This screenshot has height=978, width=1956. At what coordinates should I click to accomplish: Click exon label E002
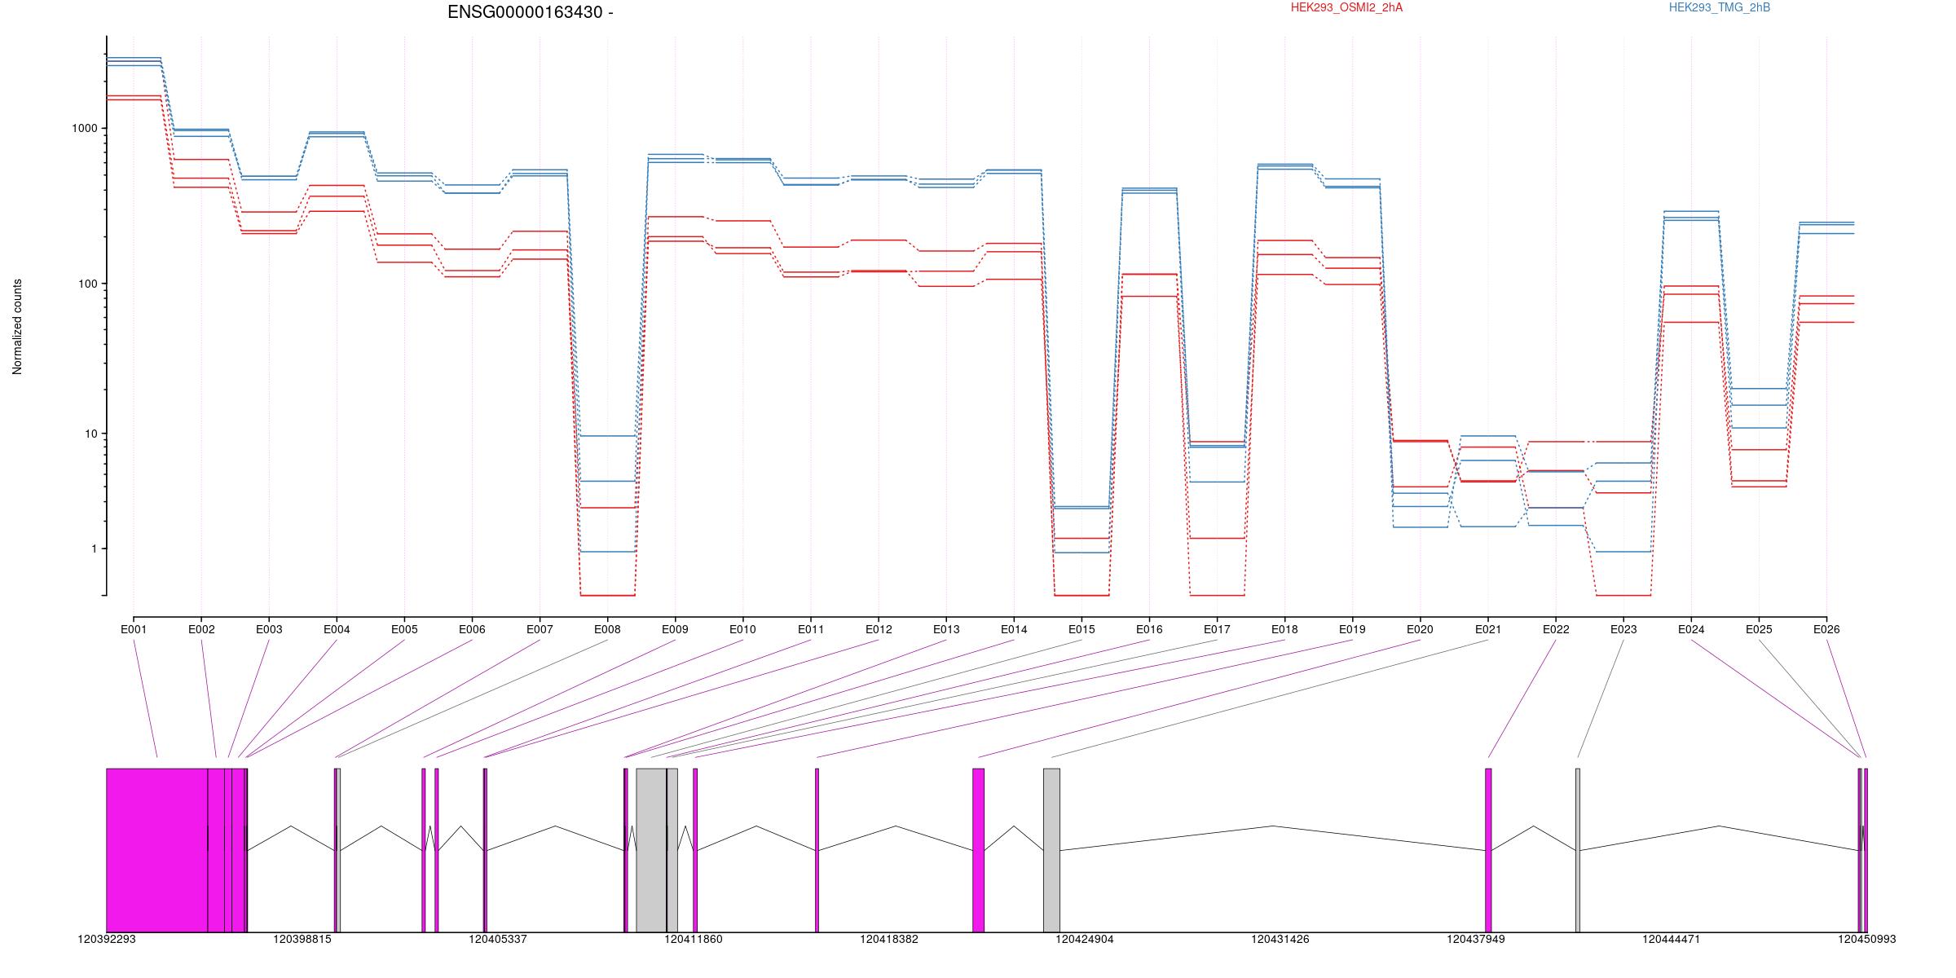[201, 629]
